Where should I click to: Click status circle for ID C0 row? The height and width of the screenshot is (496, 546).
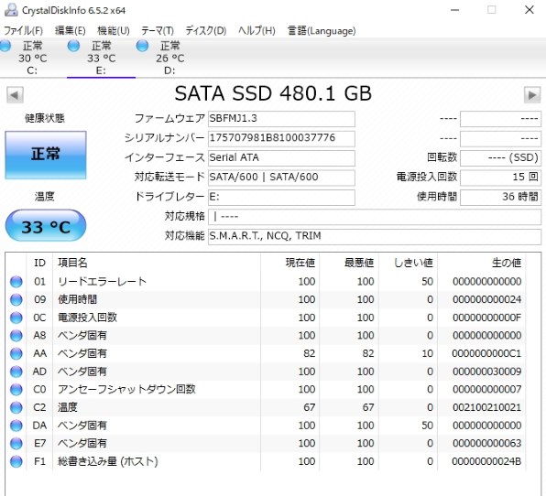coord(16,390)
